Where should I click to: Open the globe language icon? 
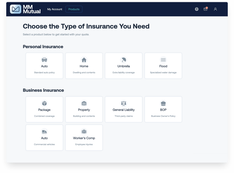[x=197, y=9]
